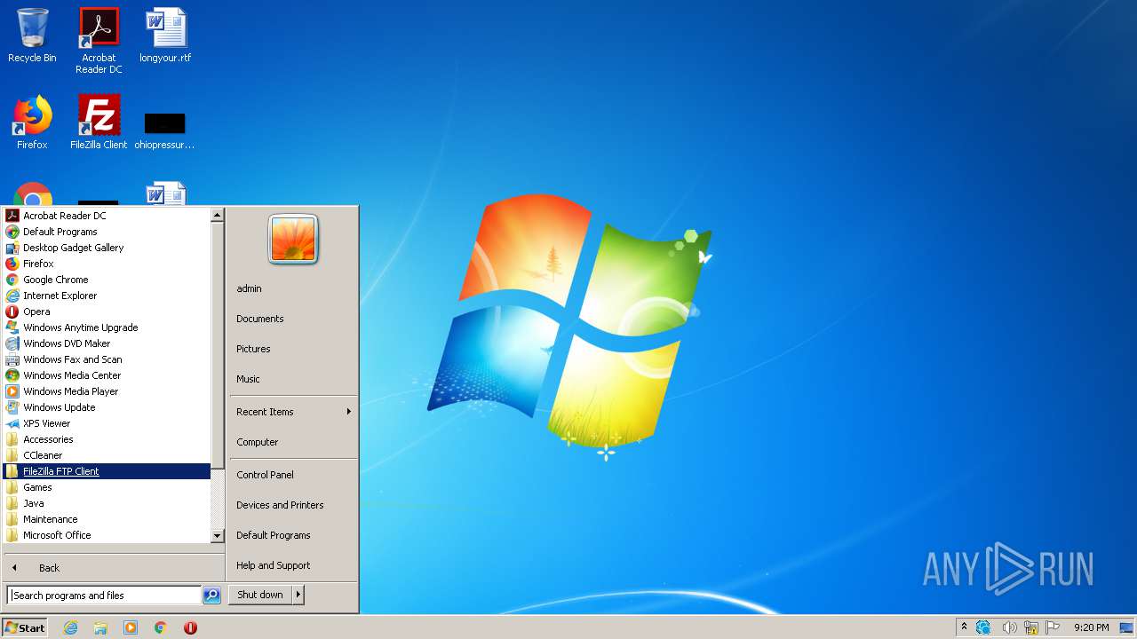The height and width of the screenshot is (639, 1137).
Task: Expand the Games folder
Action: pyautogui.click(x=107, y=487)
